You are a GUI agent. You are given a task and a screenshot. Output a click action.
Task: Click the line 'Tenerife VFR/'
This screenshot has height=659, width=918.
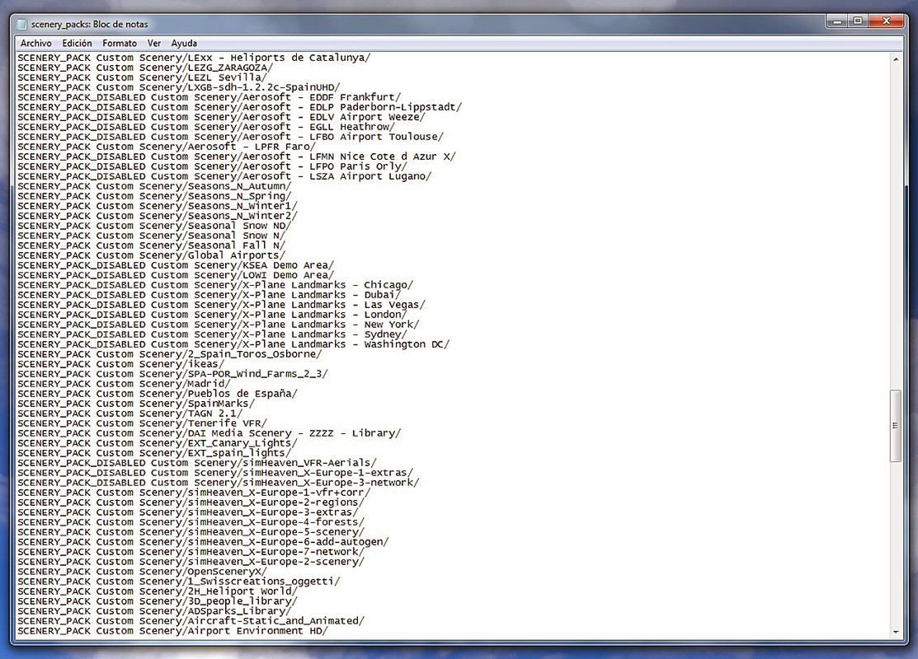tap(142, 424)
